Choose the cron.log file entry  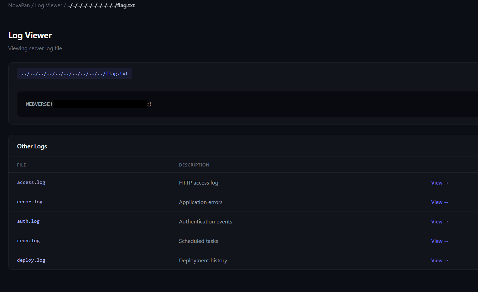point(28,241)
